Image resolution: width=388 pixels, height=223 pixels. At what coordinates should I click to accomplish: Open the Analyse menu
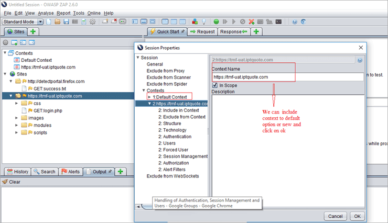pos(46,13)
